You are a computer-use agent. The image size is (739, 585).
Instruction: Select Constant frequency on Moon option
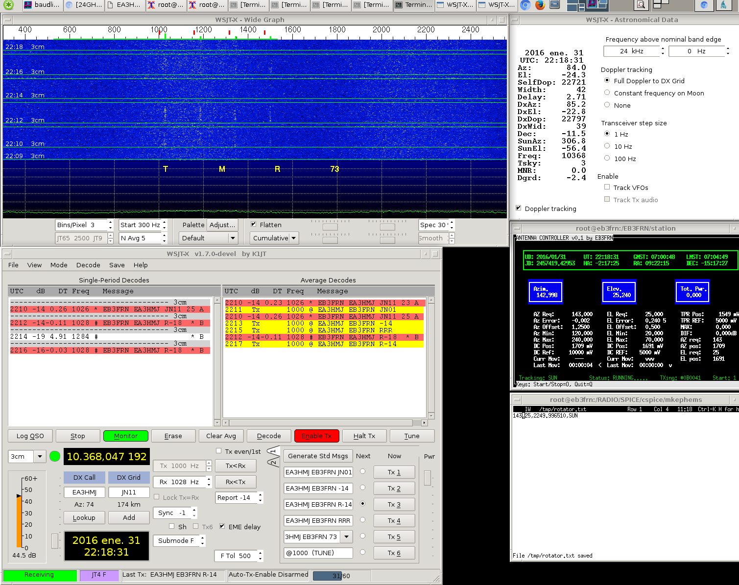coord(607,93)
